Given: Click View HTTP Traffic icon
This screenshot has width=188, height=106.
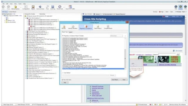Looking at the screenshot, I should tap(70, 7).
